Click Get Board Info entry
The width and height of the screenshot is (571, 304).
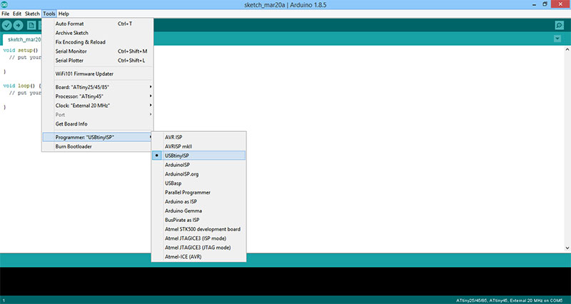[98, 123]
